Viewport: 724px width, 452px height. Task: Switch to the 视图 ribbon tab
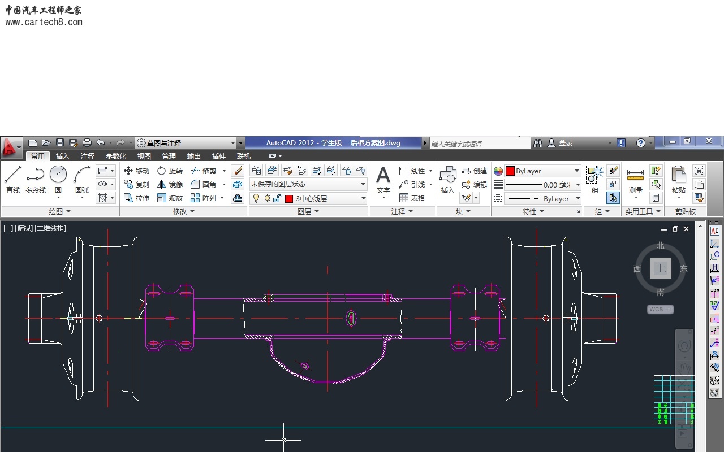[144, 157]
